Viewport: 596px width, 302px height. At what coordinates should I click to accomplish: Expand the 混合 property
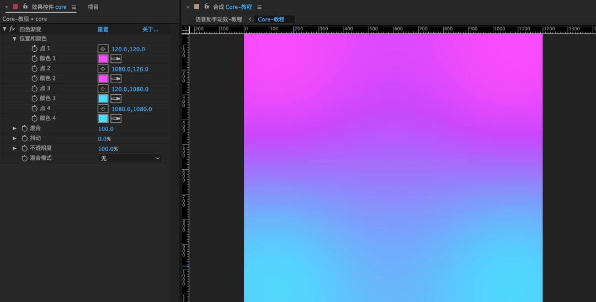[x=14, y=128]
